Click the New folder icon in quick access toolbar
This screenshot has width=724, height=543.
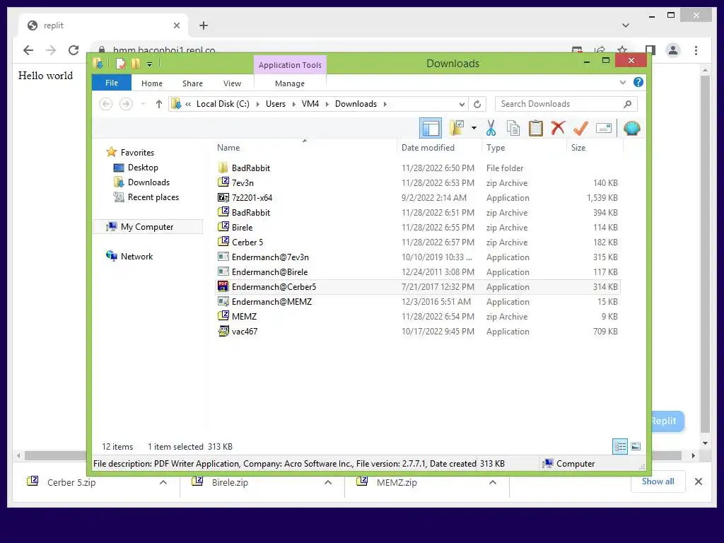[x=136, y=63]
